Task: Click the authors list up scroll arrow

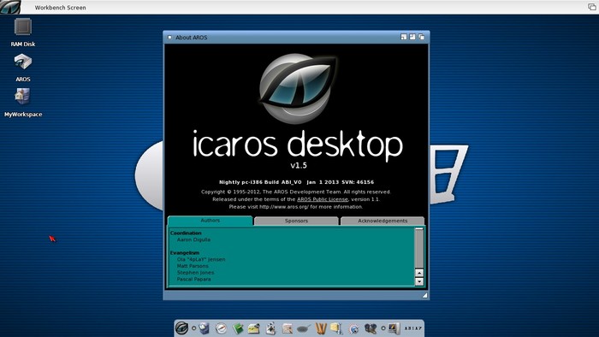Action: [419, 273]
